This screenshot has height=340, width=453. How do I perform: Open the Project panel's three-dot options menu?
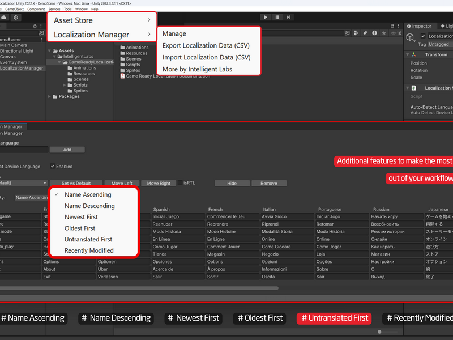point(399,25)
